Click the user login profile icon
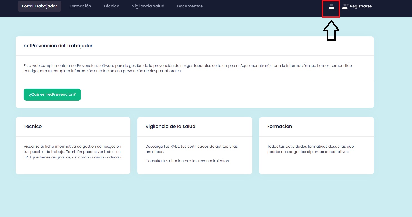The height and width of the screenshot is (217, 412). [x=331, y=6]
